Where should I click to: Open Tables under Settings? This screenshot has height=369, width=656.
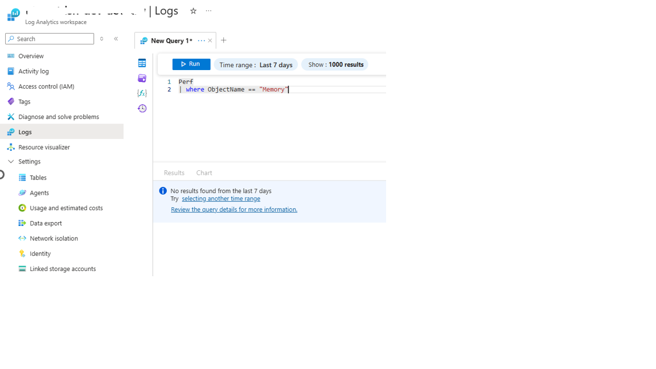[x=38, y=178]
